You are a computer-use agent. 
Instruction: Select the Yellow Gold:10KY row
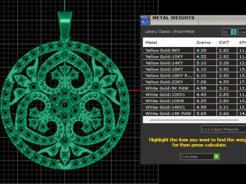pyautogui.click(x=194, y=57)
